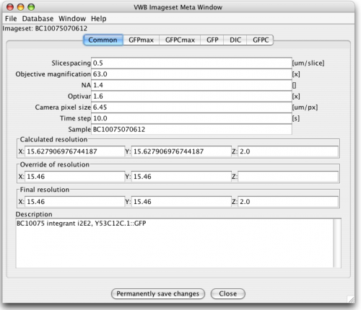This screenshot has height=310, width=361.
Task: Click the Time step input field
Action: (x=191, y=118)
